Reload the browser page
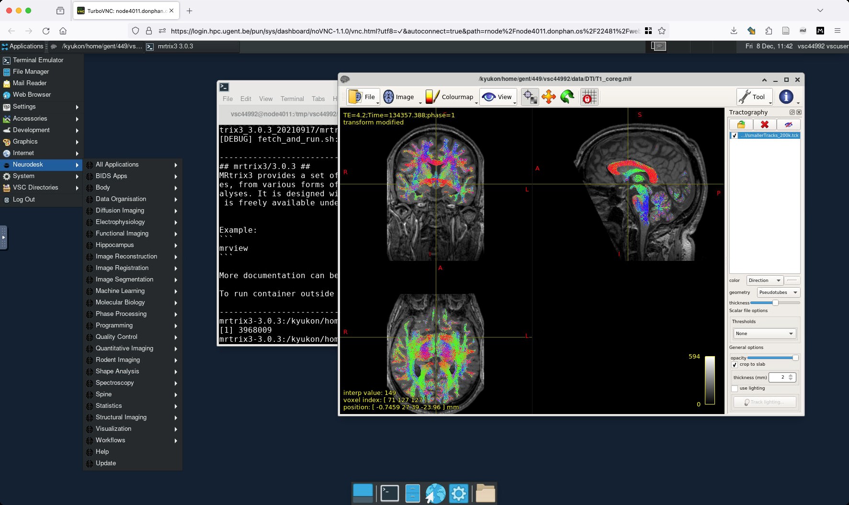Screen dimensions: 849x505 click(46, 31)
